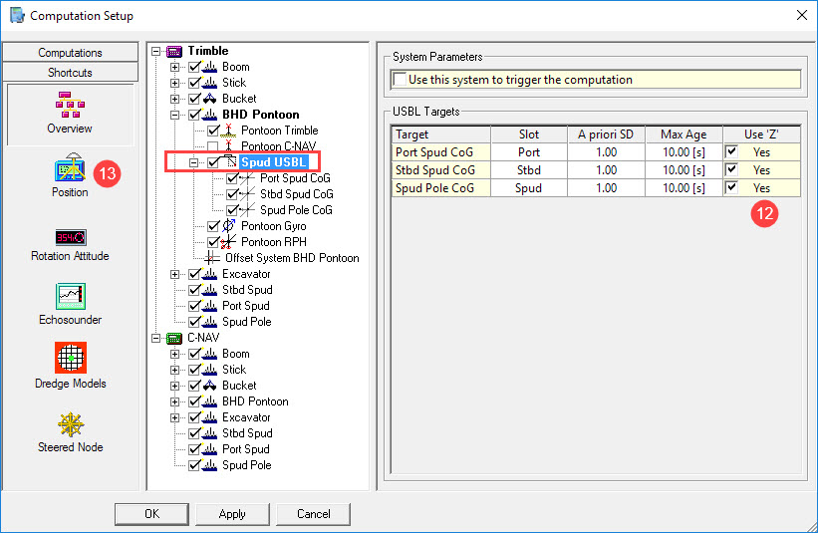Switch to the Shortcuts tab
The image size is (818, 533).
(x=70, y=73)
